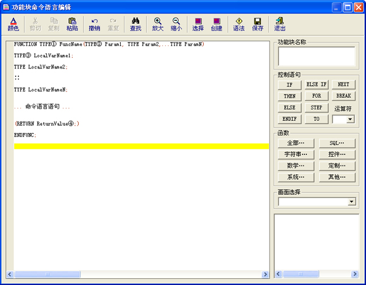Open the 系统… system functions
The width and height of the screenshot is (366, 285).
296,178
